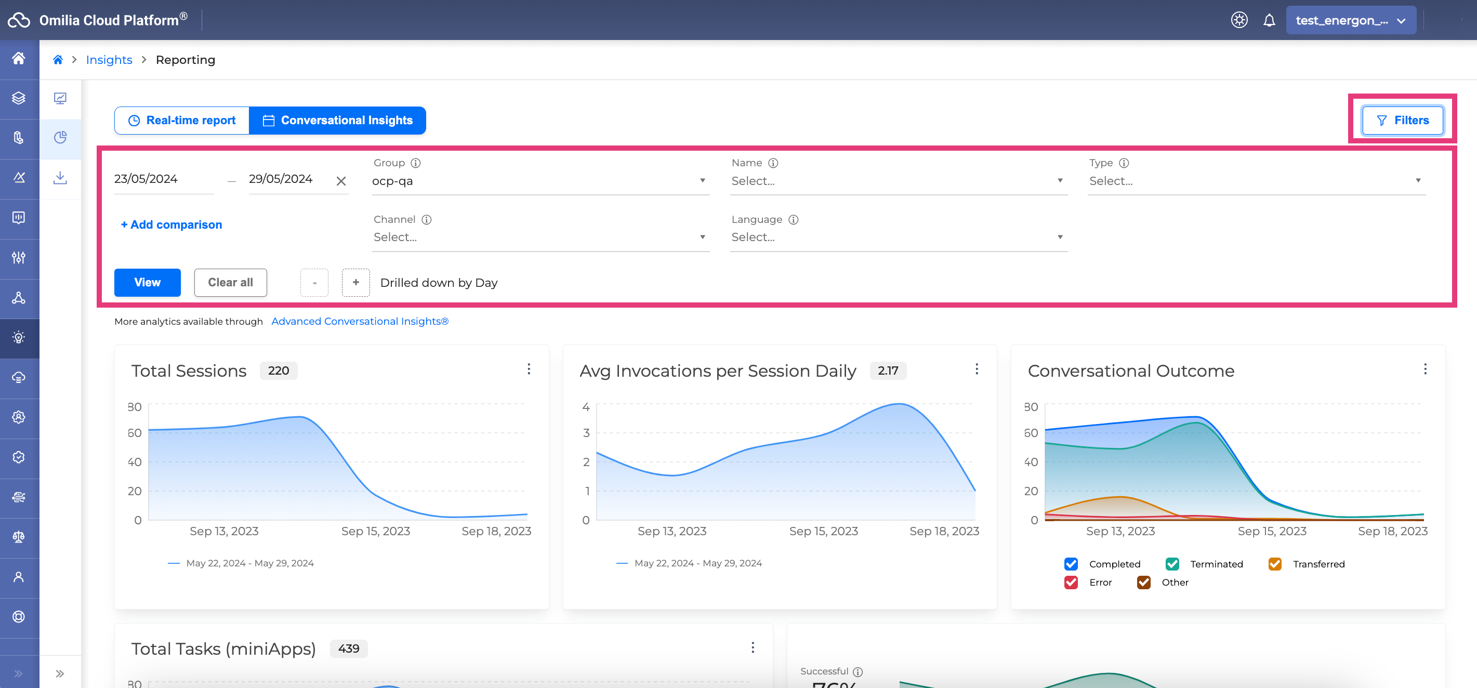Select the Conversational Insights tab
The image size is (1477, 688).
337,121
